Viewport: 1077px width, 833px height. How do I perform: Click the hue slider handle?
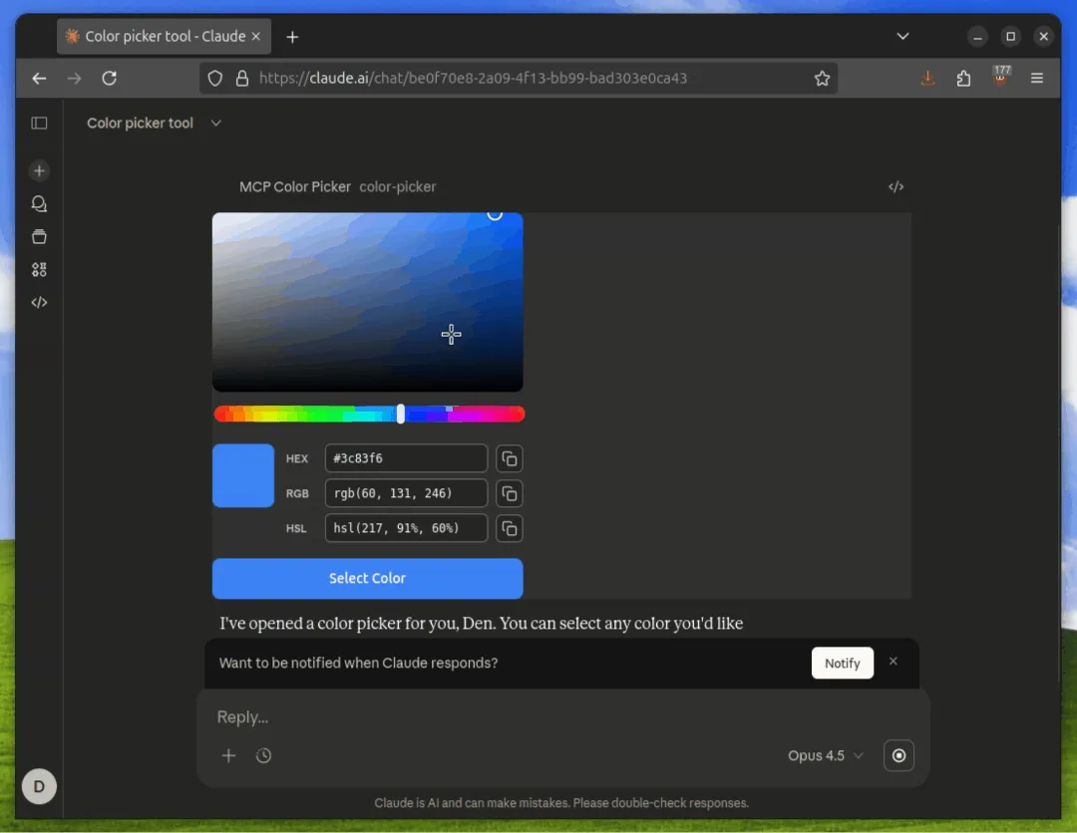click(401, 414)
